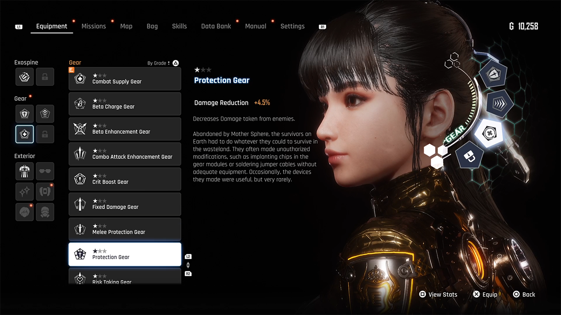Screen dimensions: 561x315
Task: Click the View Stats button
Action: (x=438, y=294)
